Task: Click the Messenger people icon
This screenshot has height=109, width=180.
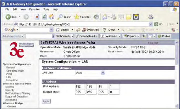Action: click(151, 17)
